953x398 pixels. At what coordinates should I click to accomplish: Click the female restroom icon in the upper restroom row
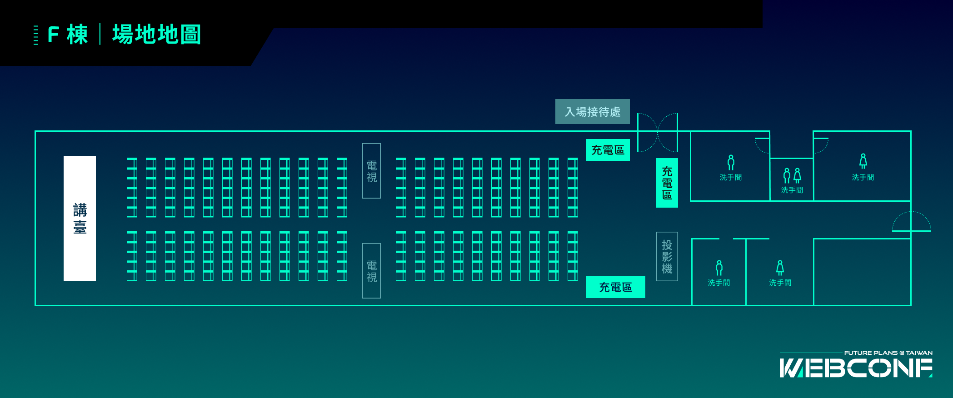[863, 161]
